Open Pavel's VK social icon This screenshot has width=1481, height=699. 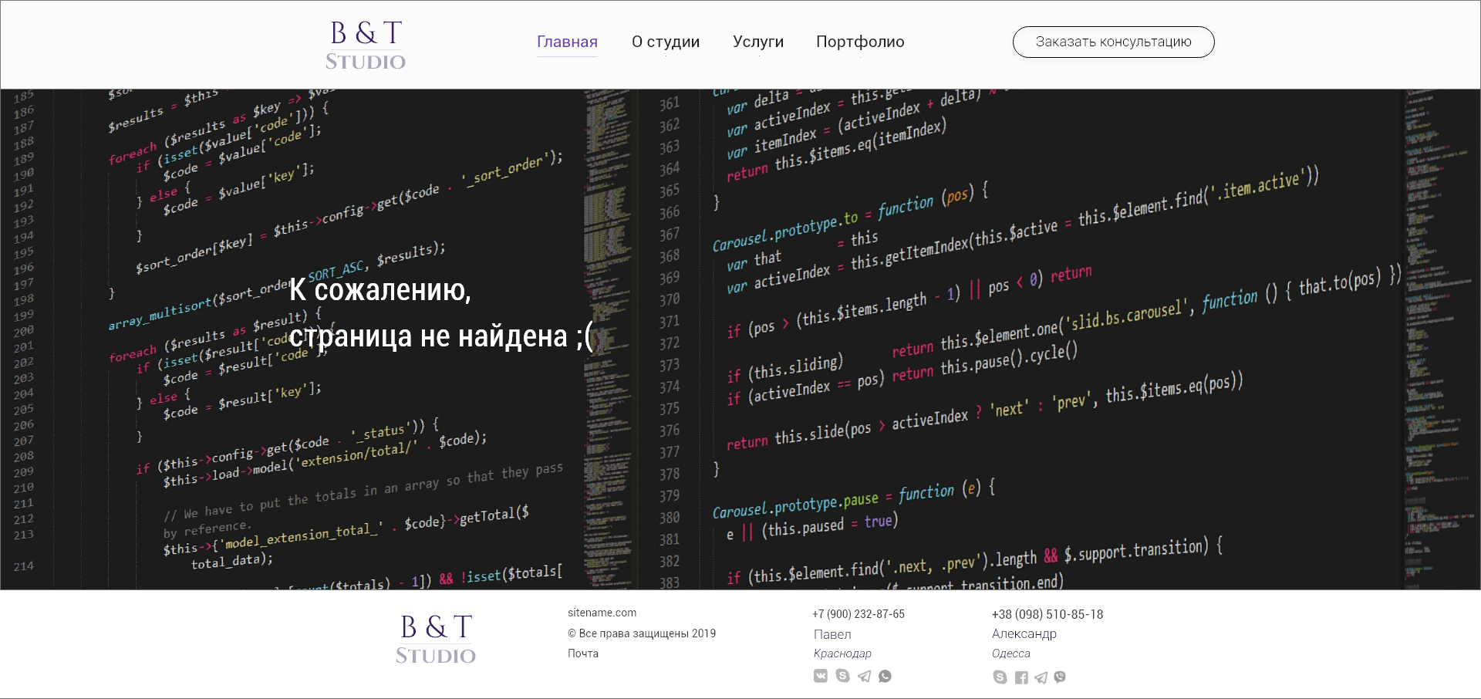pos(820,677)
